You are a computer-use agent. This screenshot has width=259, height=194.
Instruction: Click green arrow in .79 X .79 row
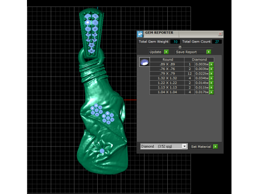coord(212,73)
